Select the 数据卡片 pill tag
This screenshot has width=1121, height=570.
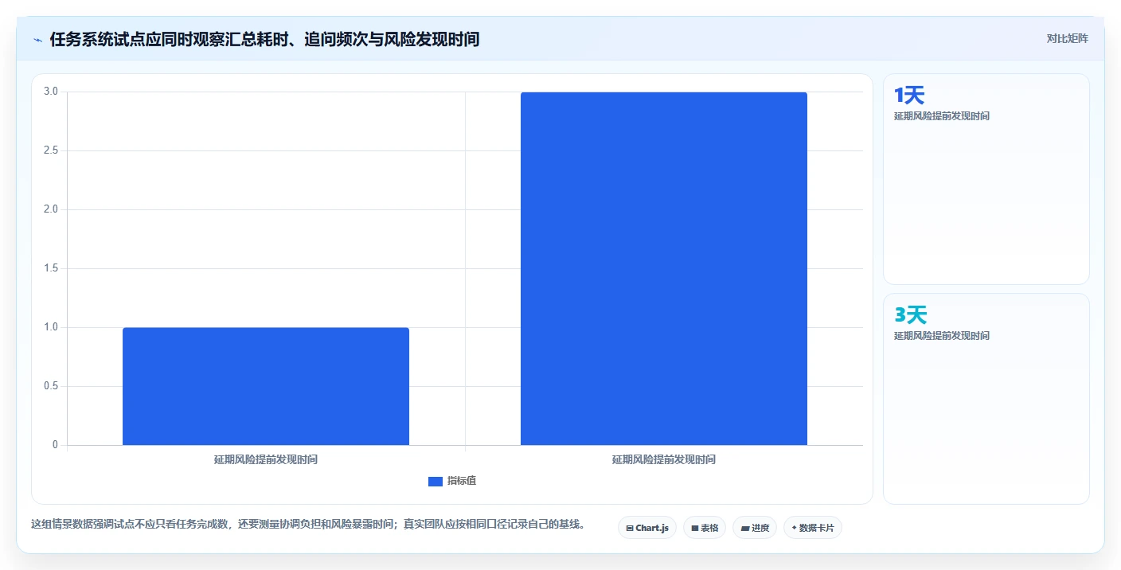coord(813,528)
